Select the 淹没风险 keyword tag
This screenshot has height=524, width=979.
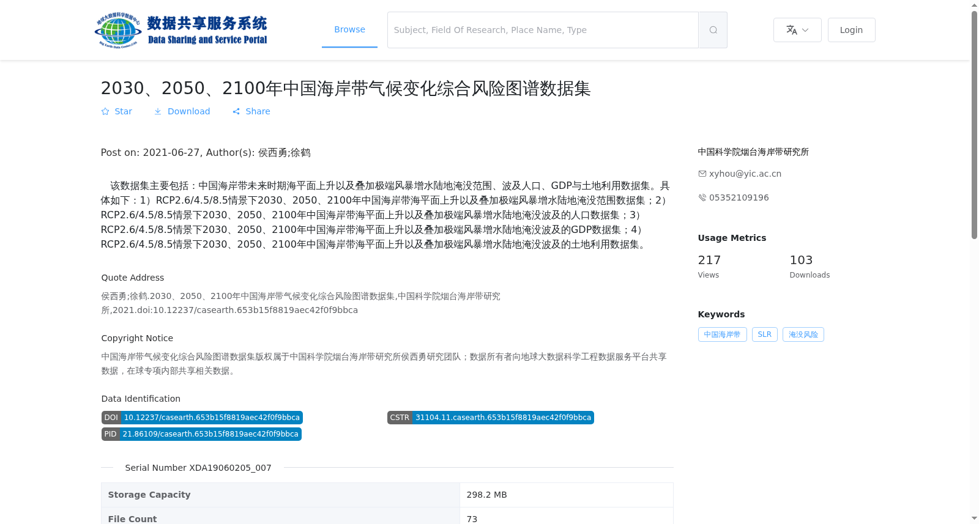click(803, 334)
